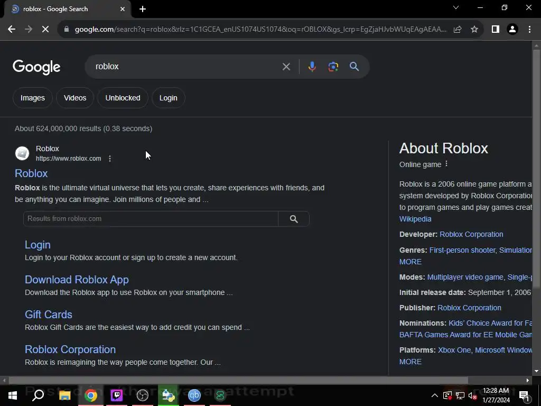Stop page loading with the X button
541x406 pixels.
pos(45,30)
